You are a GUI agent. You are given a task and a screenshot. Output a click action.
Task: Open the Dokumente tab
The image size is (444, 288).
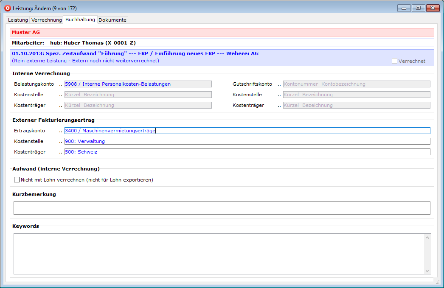click(112, 20)
